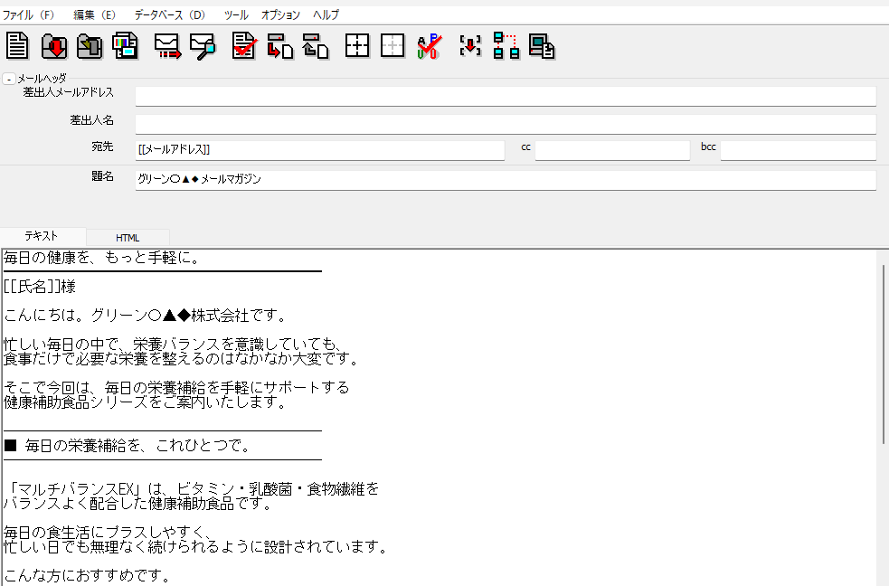The height and width of the screenshot is (586, 889).
Task: Open the ヘルプ menu
Action: (326, 14)
